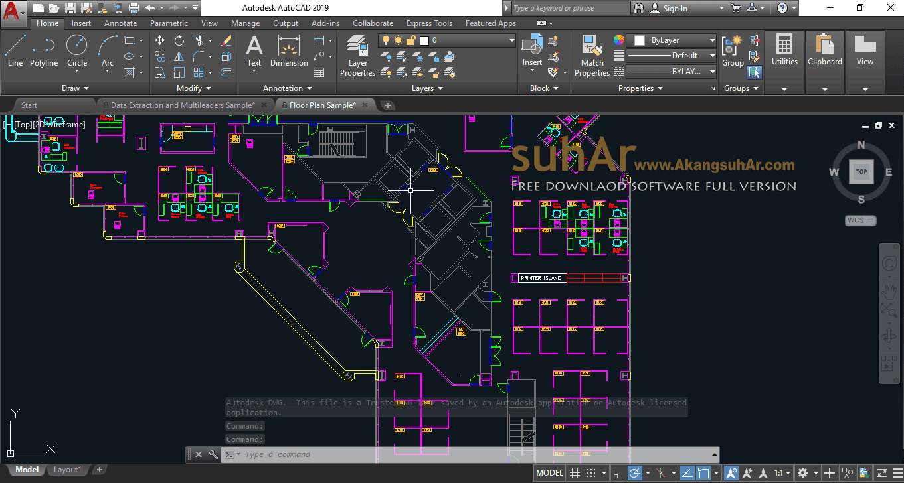Open the BYLAYER linetype dropdown
This screenshot has width=904, height=483.
(x=672, y=72)
